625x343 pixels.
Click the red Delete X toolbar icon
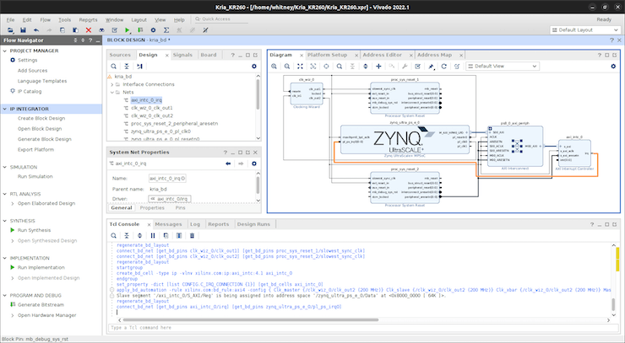[x=89, y=29]
